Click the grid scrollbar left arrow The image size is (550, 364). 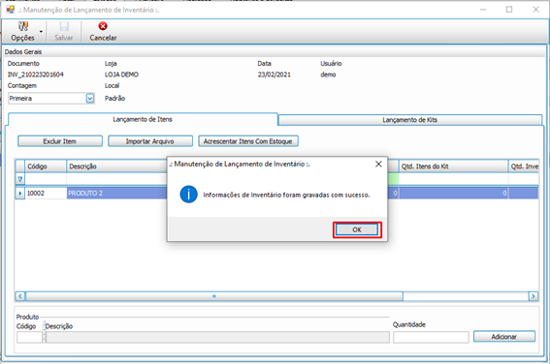[20, 296]
